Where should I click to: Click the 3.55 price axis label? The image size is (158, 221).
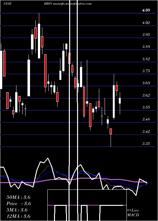tap(146, 107)
